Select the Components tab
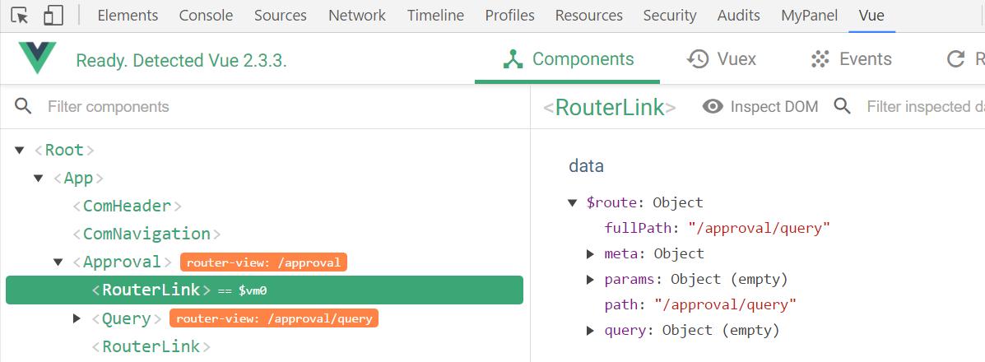985x362 pixels. (568, 59)
